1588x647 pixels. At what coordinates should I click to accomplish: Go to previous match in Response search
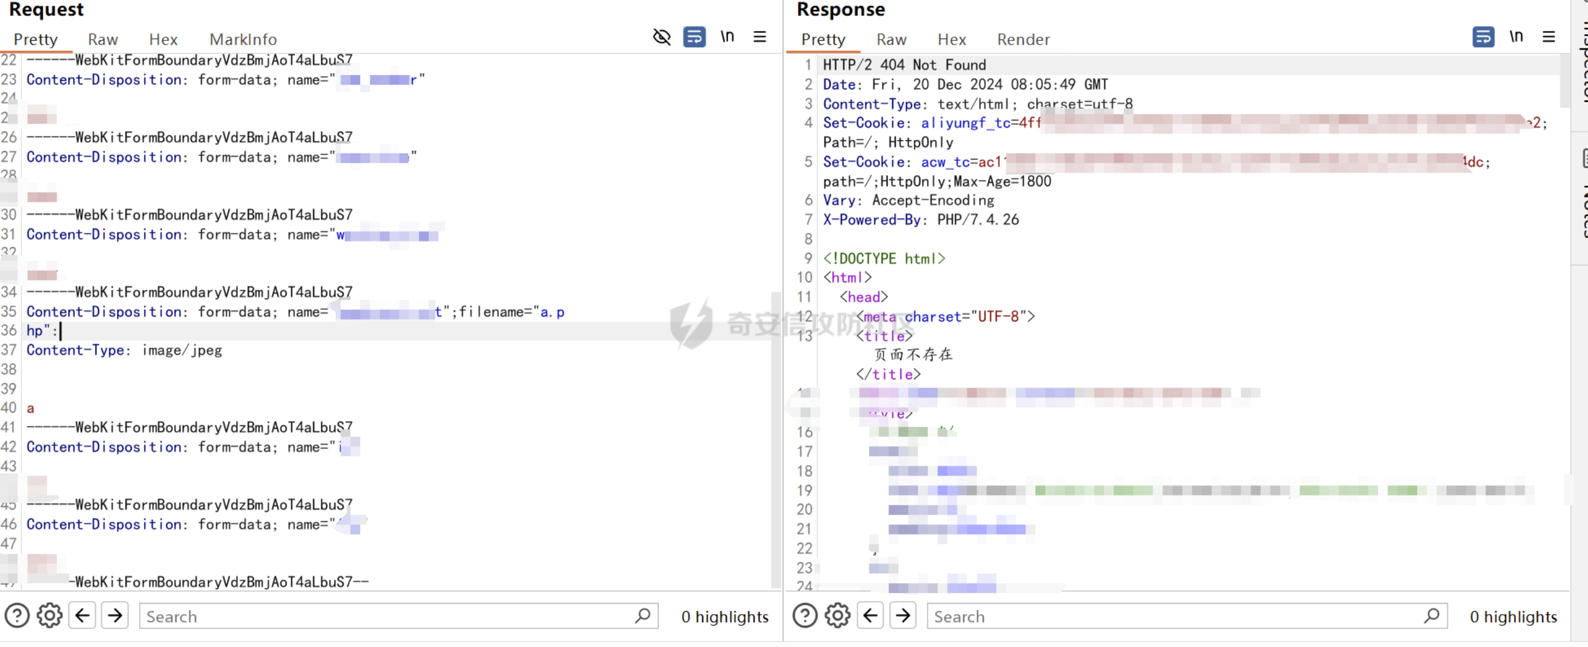click(870, 616)
